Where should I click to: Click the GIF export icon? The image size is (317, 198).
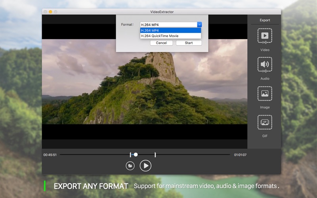pos(265,122)
